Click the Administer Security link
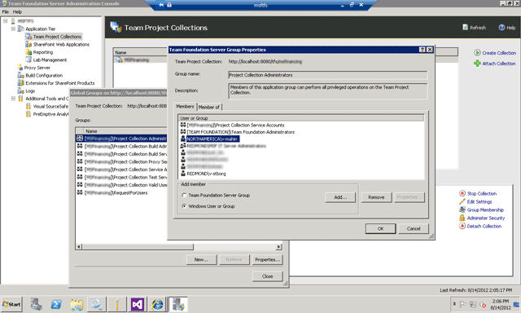Screen dimensions: 521x313 click(x=486, y=218)
